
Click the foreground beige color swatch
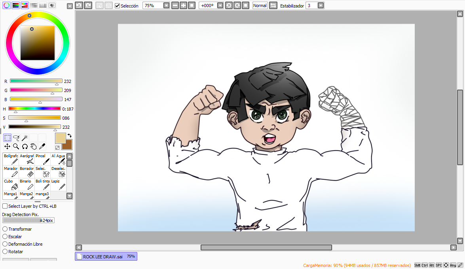click(x=60, y=138)
